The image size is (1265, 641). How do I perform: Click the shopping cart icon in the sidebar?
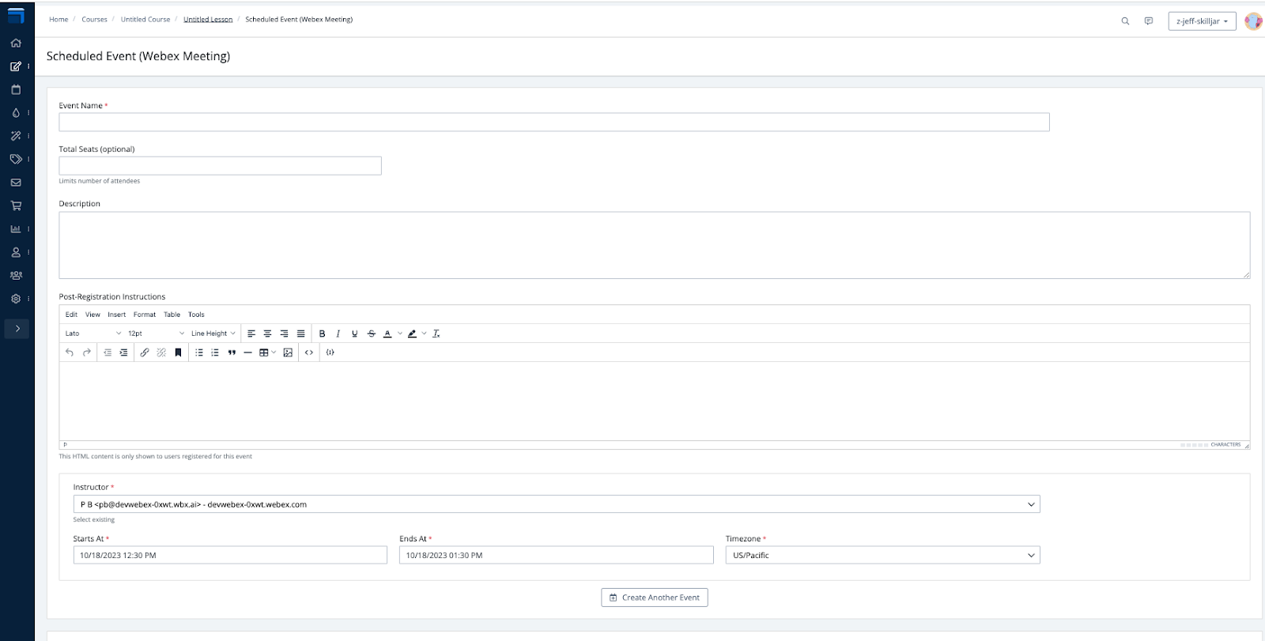point(16,205)
